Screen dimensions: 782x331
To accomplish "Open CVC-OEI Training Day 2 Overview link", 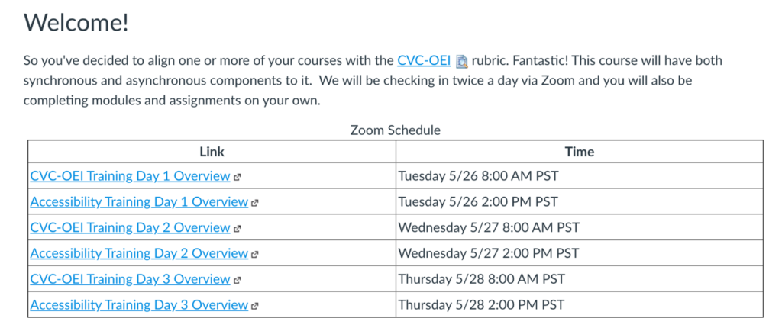I will click(130, 227).
